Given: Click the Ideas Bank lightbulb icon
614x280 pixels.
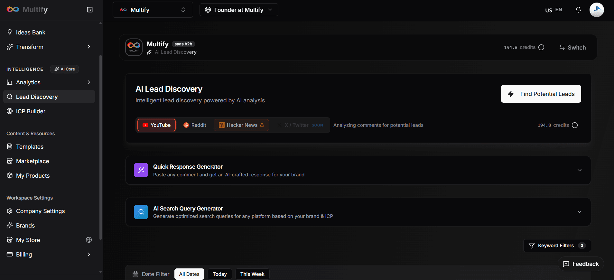Looking at the screenshot, I should tap(10, 32).
